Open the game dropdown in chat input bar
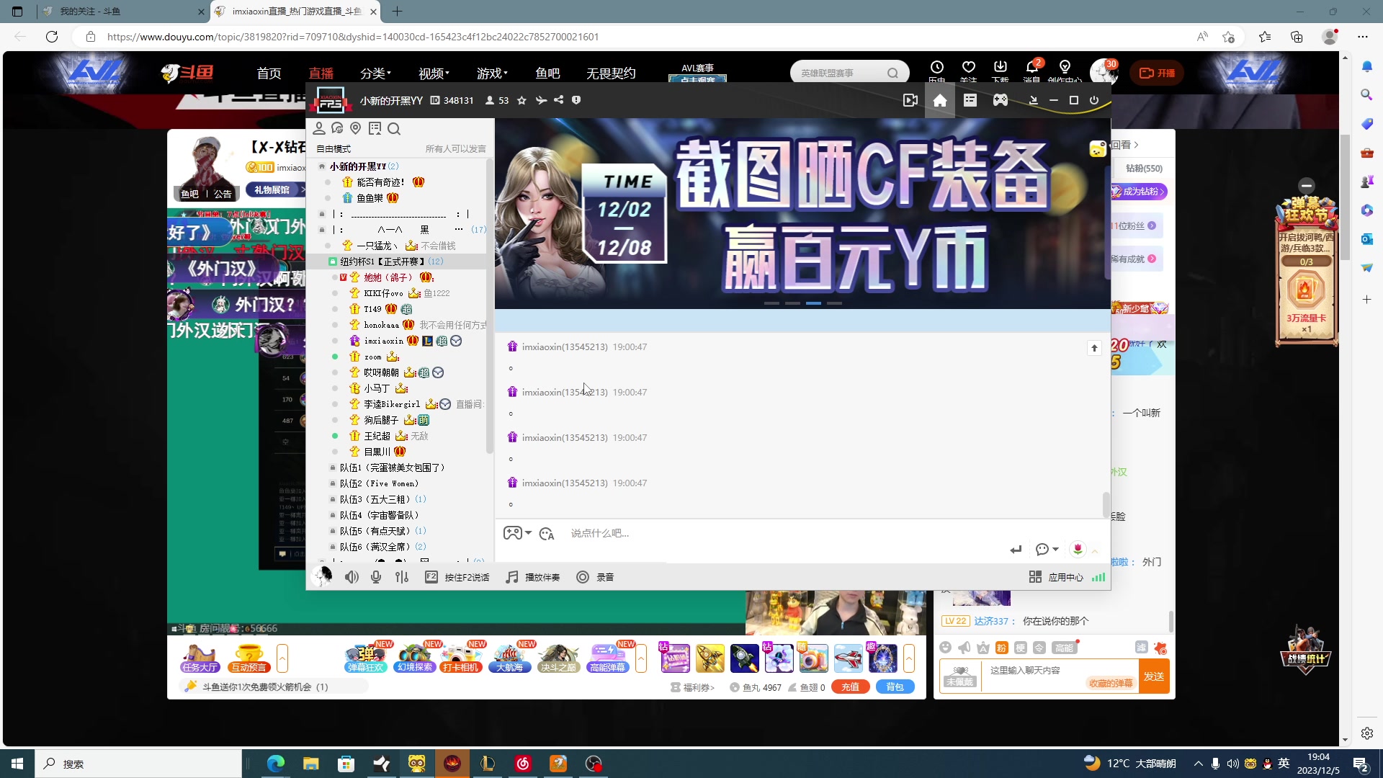 pyautogui.click(x=517, y=533)
